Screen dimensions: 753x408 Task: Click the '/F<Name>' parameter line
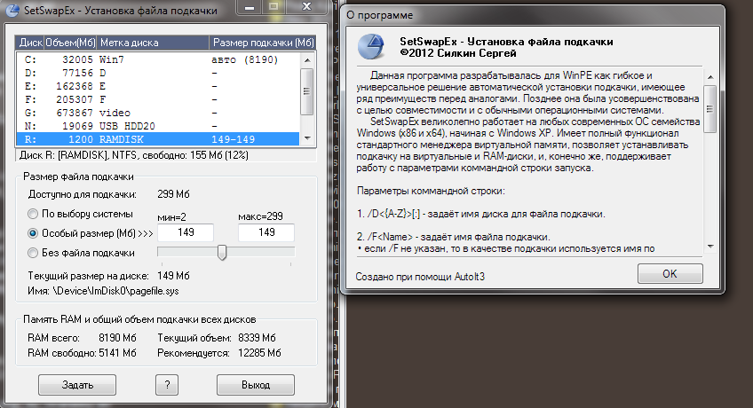(x=454, y=237)
